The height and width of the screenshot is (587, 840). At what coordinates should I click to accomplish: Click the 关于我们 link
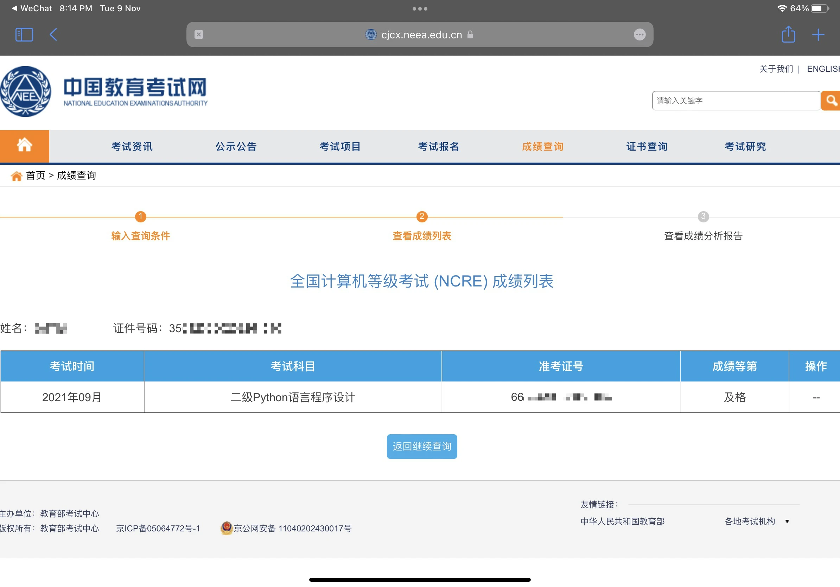tap(776, 69)
